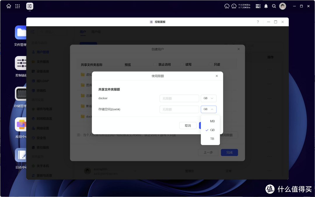Click the app launcher grid icon

click(x=17, y=6)
